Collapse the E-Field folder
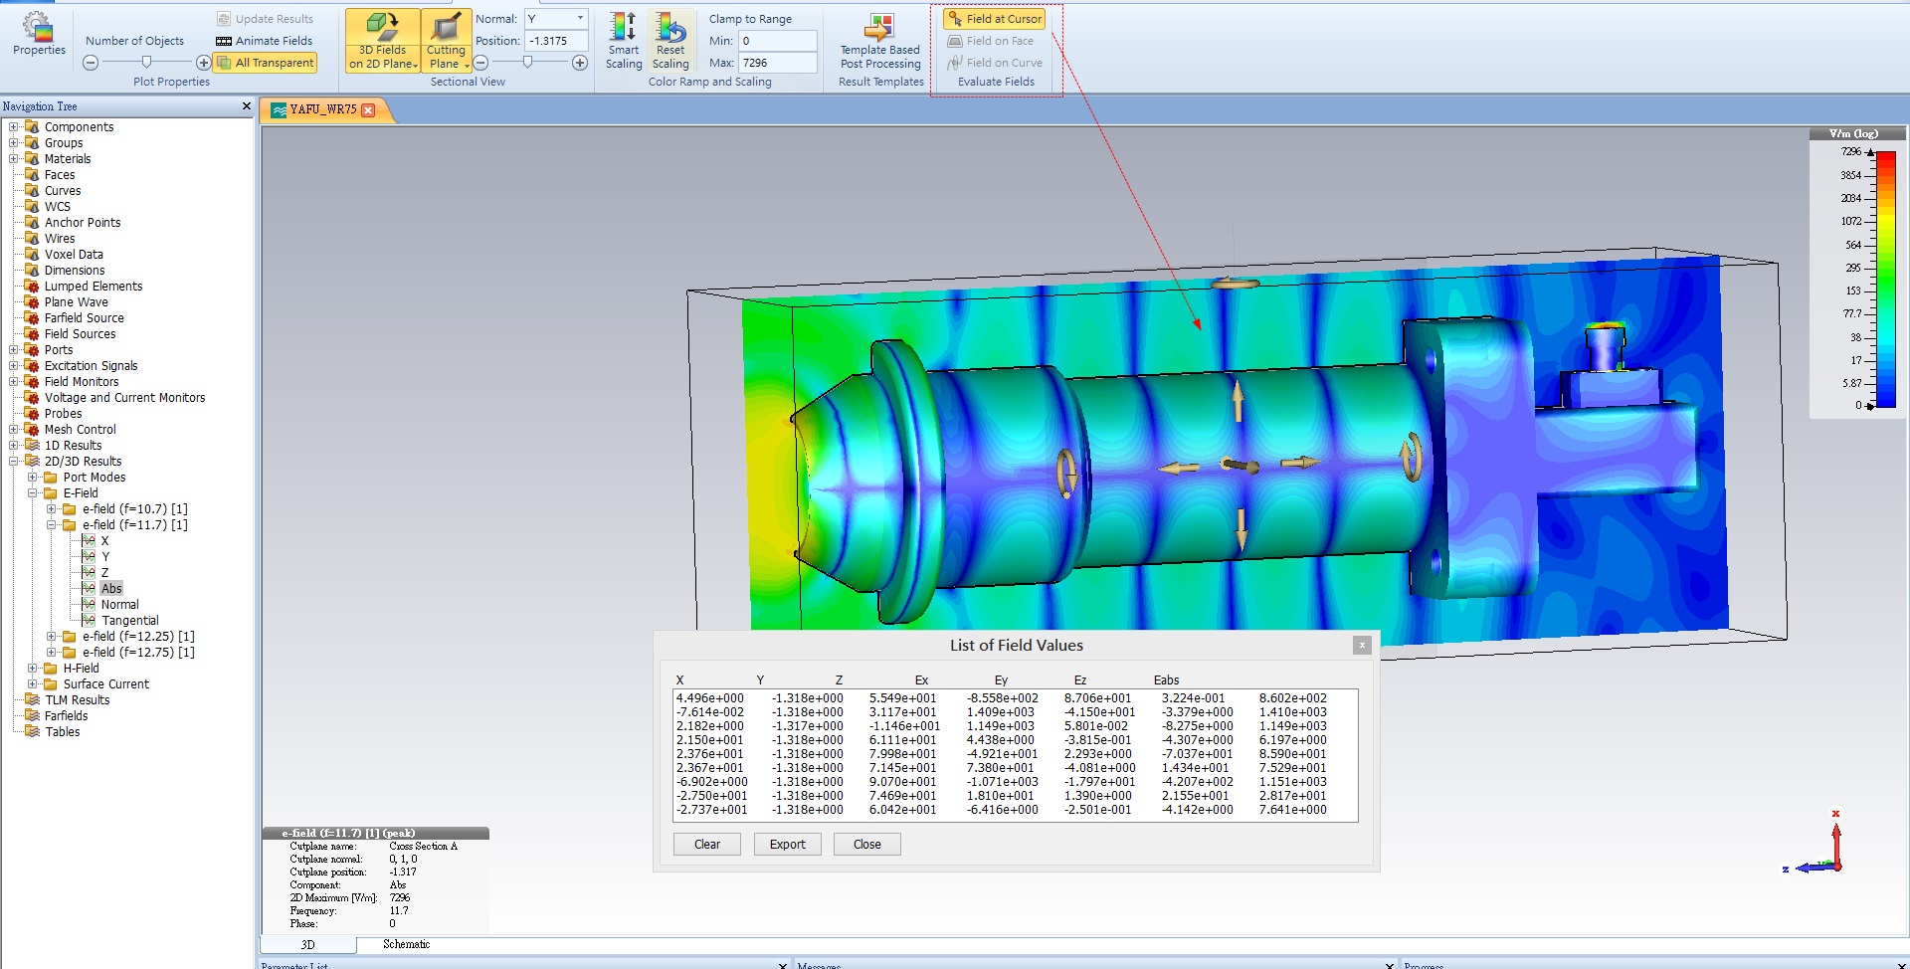This screenshot has height=969, width=1910. coord(33,493)
